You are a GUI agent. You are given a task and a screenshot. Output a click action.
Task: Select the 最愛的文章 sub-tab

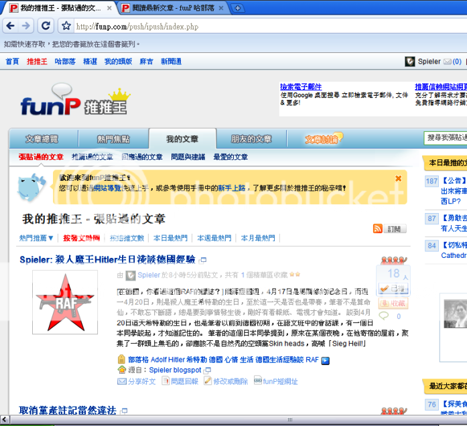[230, 157]
